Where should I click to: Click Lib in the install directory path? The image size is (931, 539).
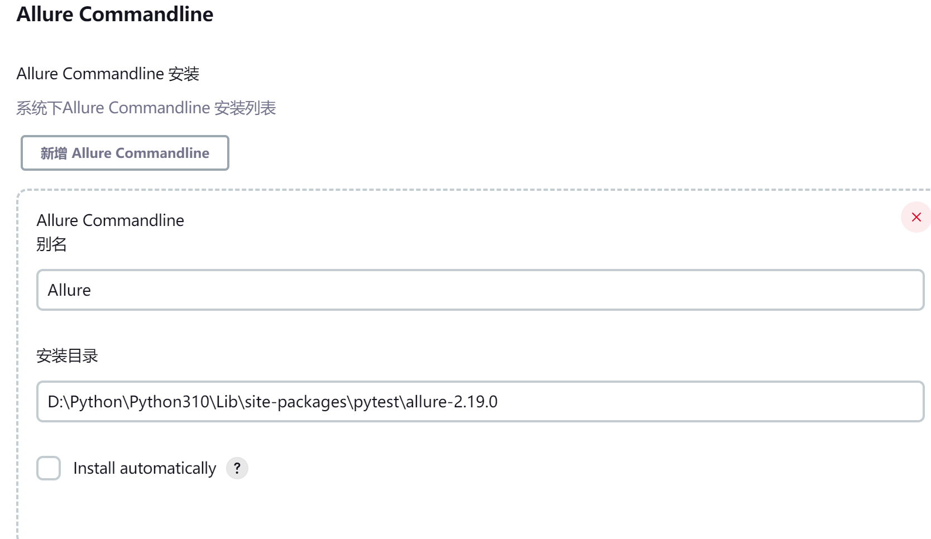click(x=227, y=402)
